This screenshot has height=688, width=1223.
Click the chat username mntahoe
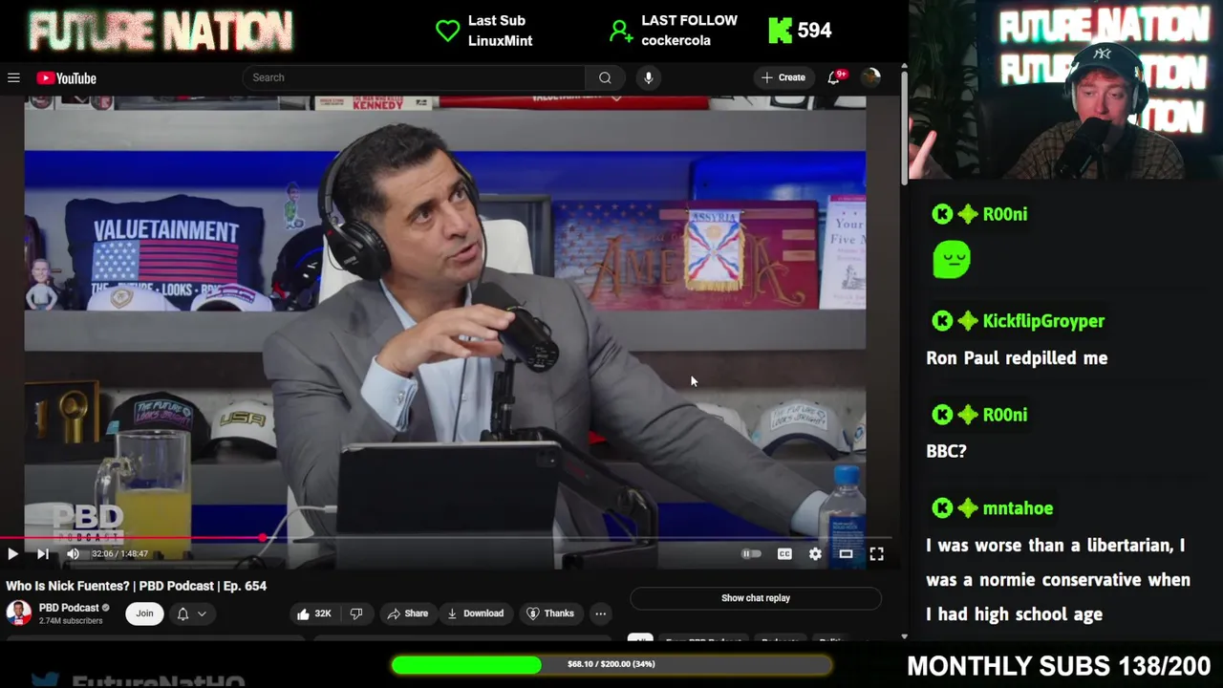coord(1018,508)
